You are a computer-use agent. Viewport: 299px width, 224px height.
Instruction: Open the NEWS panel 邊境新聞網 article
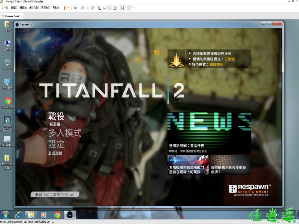tap(209, 133)
